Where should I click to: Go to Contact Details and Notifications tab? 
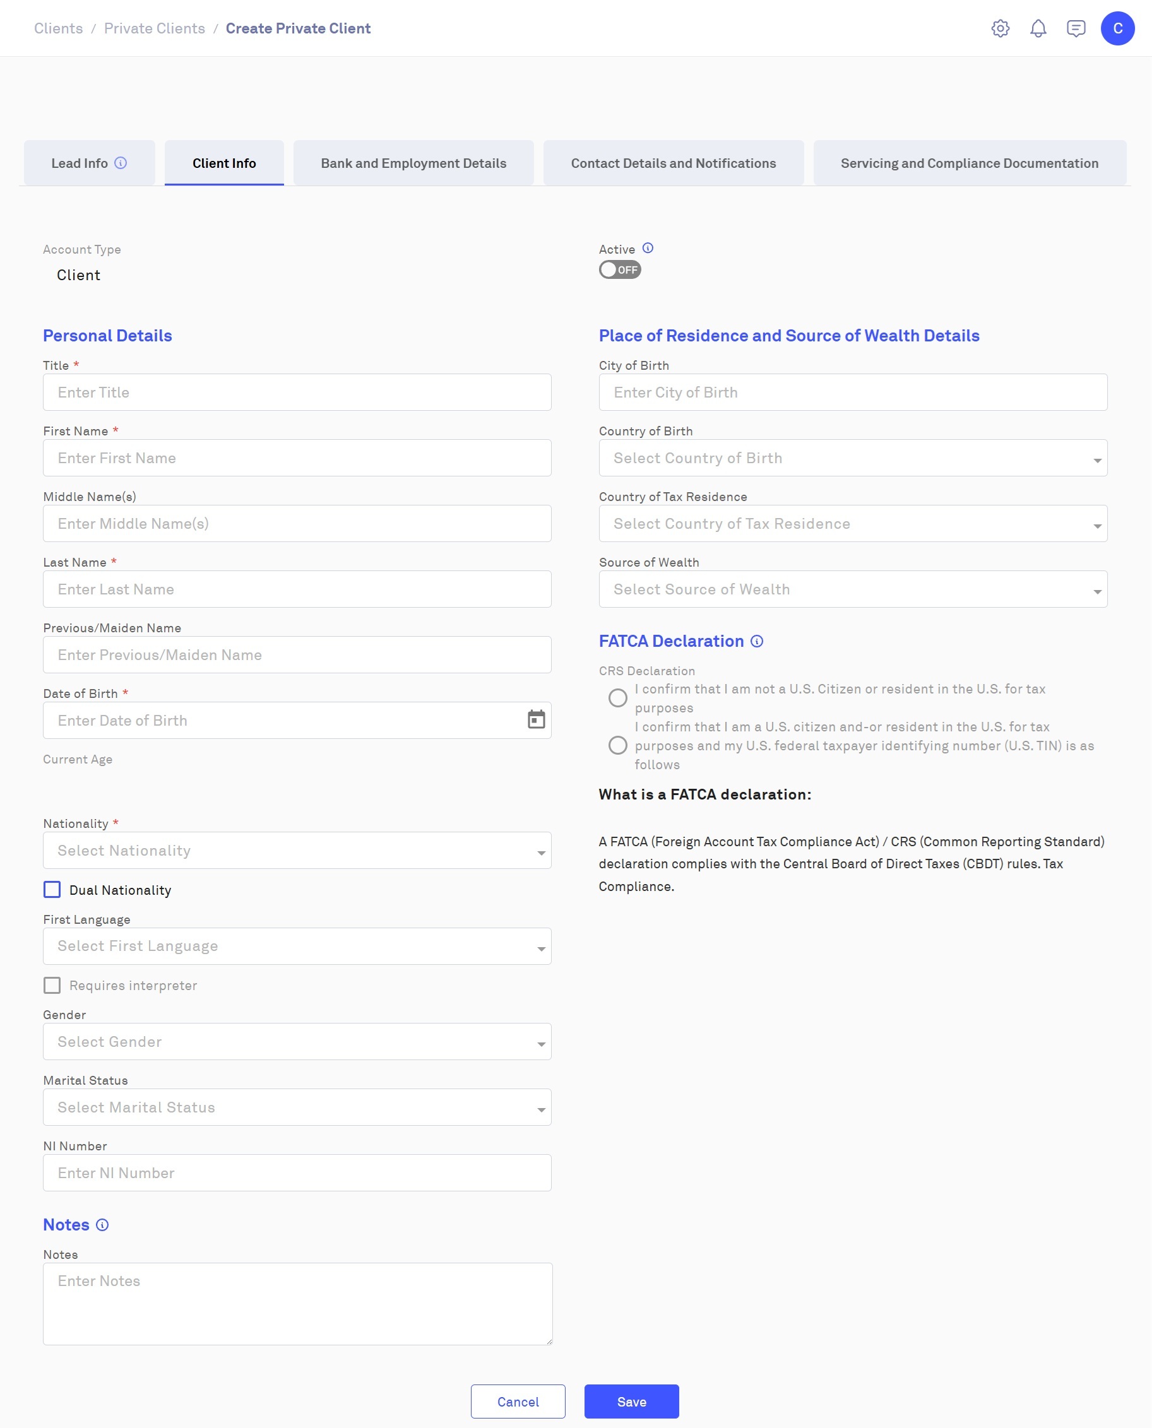click(673, 163)
